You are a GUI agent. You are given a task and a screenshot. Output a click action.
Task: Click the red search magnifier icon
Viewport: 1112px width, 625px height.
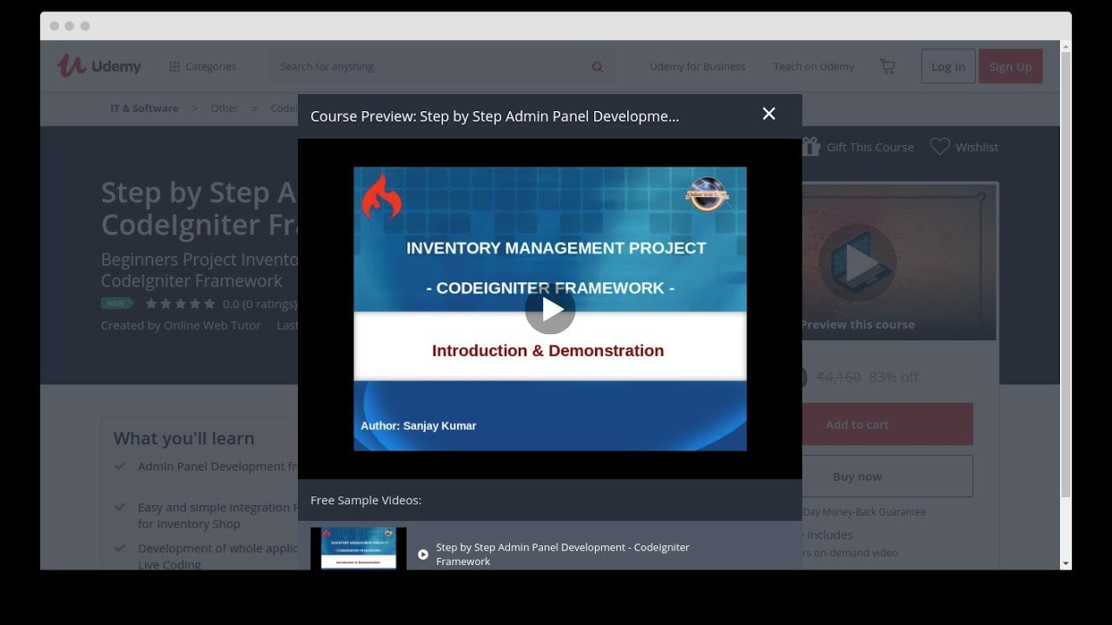click(x=598, y=67)
